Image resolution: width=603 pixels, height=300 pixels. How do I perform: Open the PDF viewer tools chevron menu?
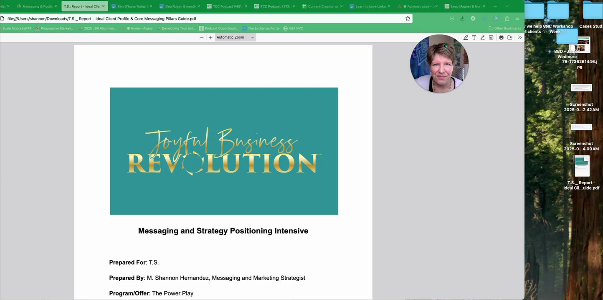pyautogui.click(x=520, y=37)
